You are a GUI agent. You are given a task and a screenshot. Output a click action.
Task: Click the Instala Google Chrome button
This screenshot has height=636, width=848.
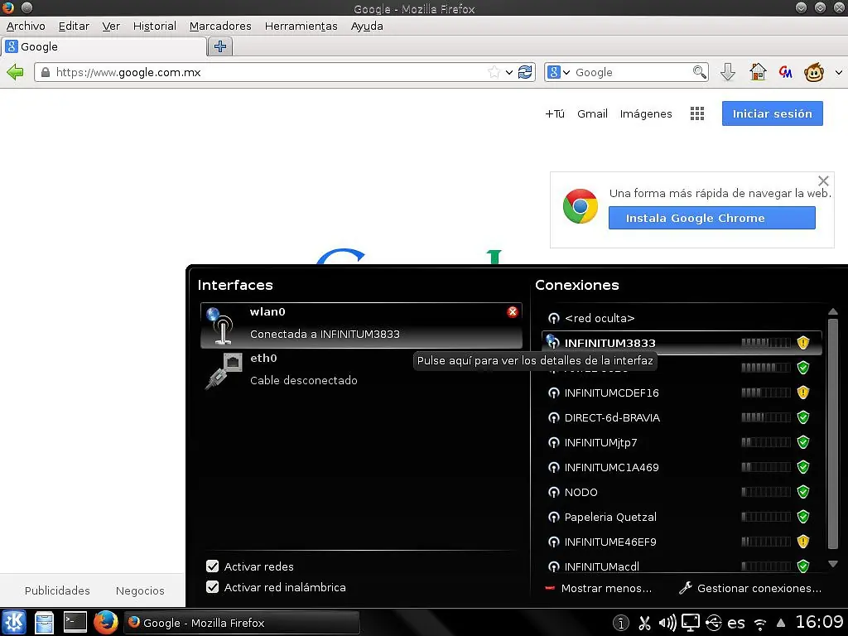[x=711, y=218]
